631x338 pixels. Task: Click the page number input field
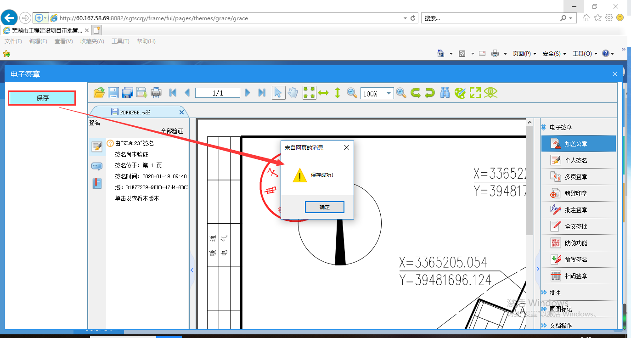pos(218,93)
